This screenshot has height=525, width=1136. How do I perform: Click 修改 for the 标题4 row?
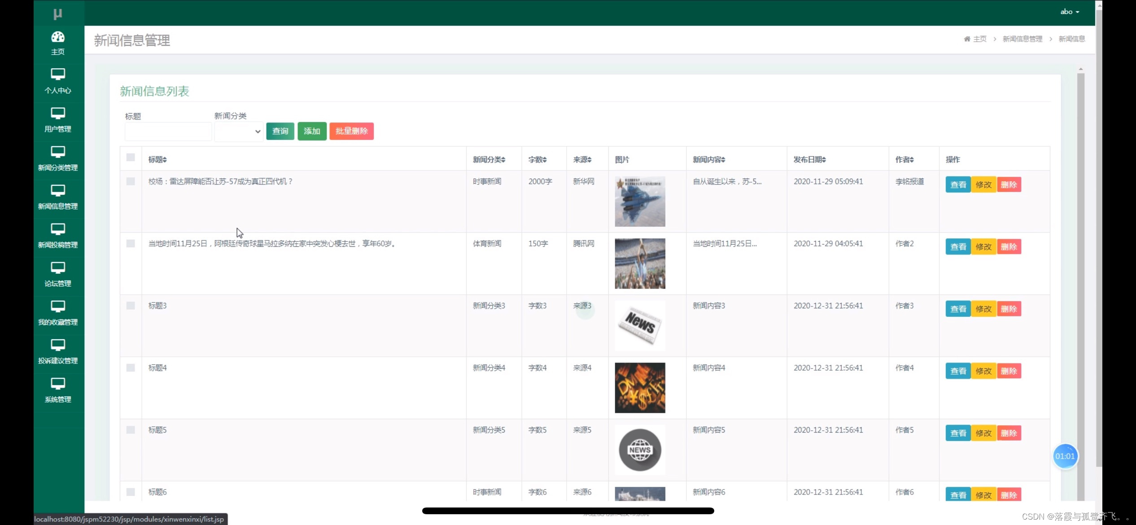pos(983,371)
